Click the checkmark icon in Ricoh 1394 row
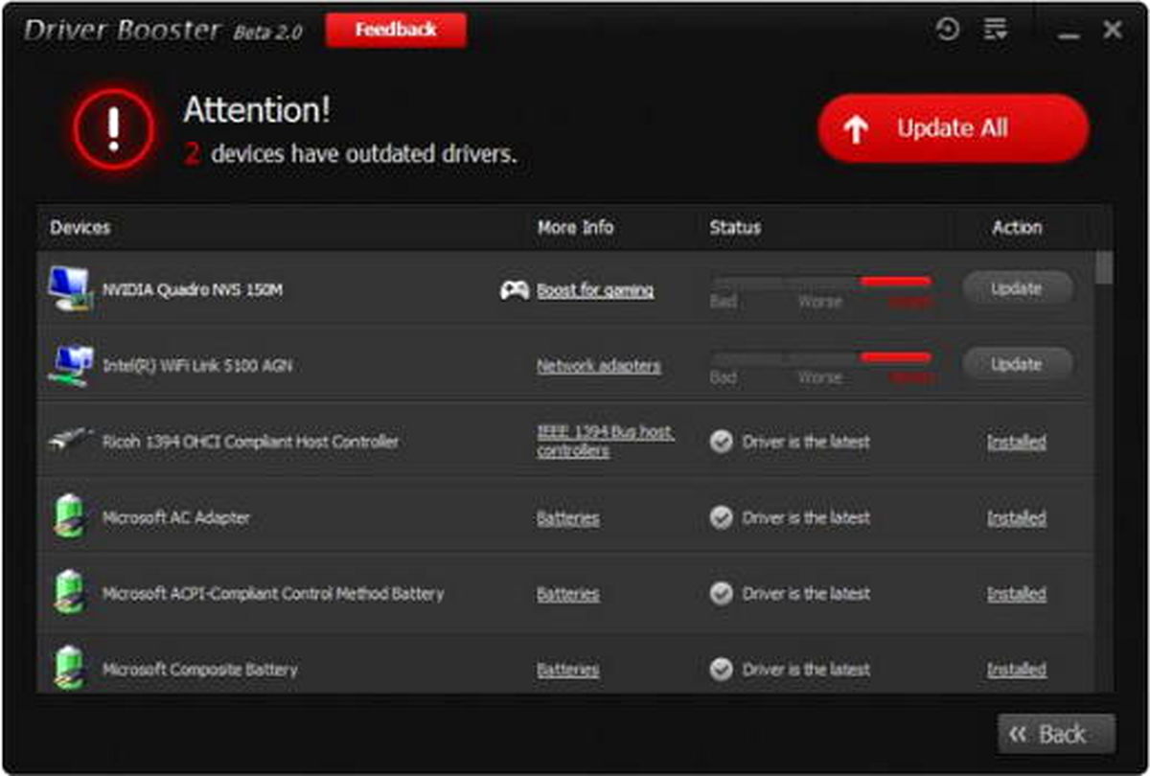 coord(721,442)
